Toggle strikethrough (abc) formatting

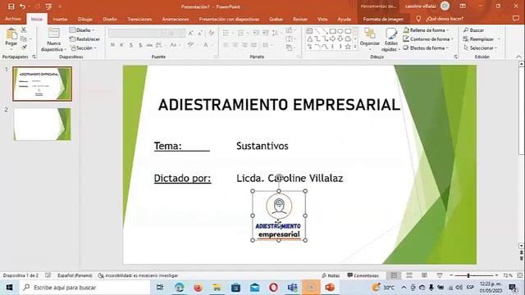pyautogui.click(x=149, y=44)
